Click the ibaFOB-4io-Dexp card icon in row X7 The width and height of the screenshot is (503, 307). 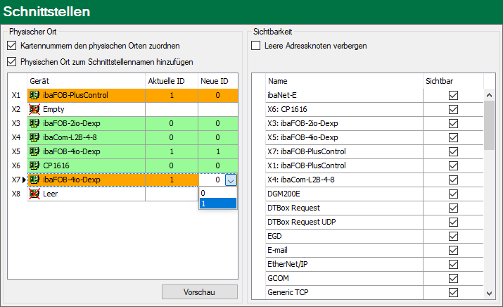point(34,180)
